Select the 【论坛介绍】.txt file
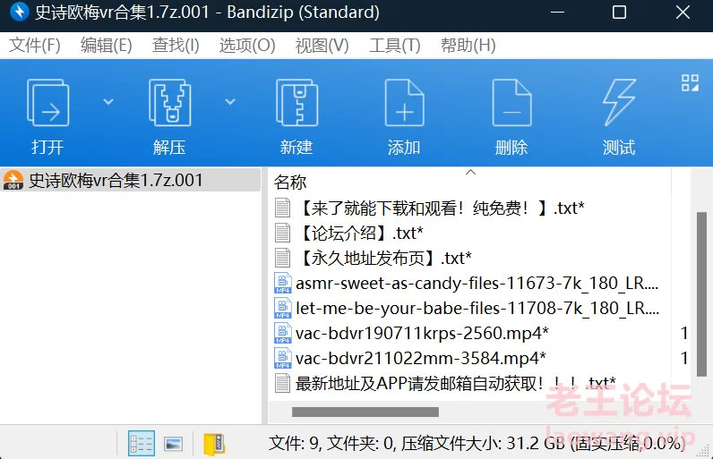 coord(360,233)
